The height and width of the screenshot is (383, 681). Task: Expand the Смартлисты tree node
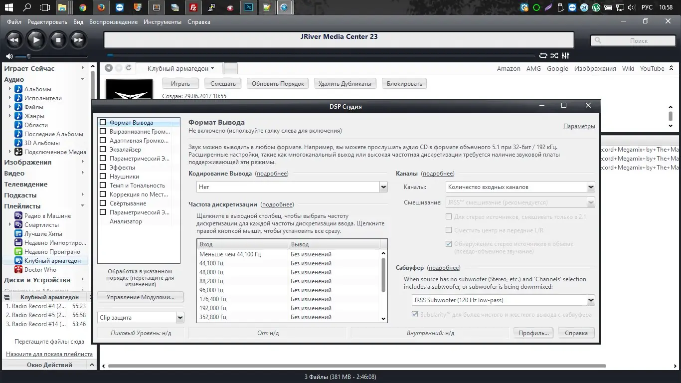(x=9, y=225)
